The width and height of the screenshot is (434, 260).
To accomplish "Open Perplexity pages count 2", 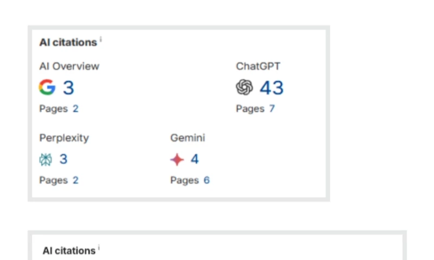I will pos(75,180).
